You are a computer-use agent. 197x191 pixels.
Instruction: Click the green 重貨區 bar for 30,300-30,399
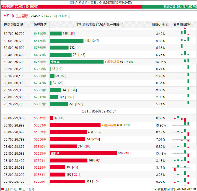click(77, 62)
